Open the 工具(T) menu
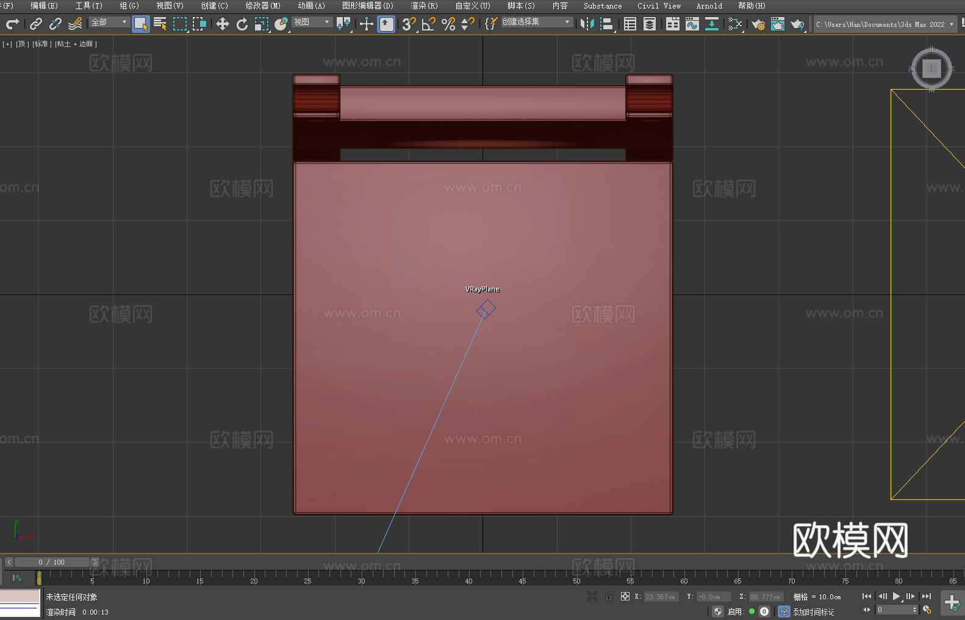 89,5
